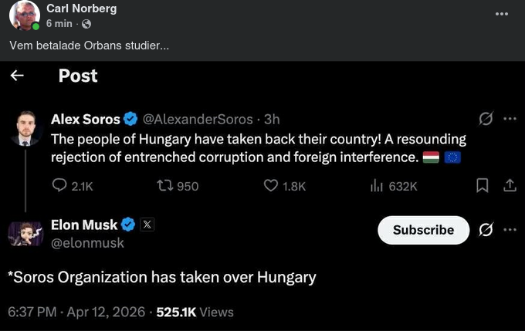Like Alex Soros's tweet with the heart icon
The width and height of the screenshot is (525, 331).
270,185
